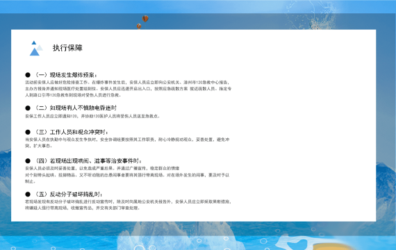
Task: Click the slide title "执行保障"
Action: click(x=67, y=48)
